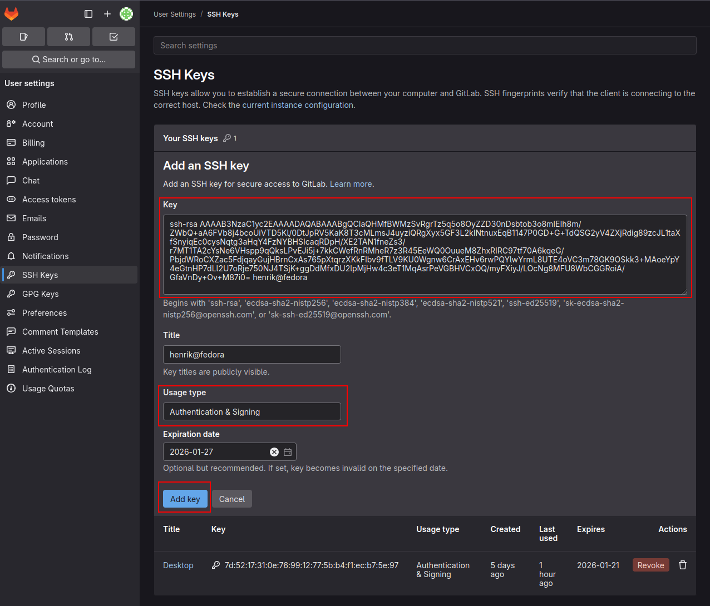Open Billing settings

pyautogui.click(x=70, y=142)
